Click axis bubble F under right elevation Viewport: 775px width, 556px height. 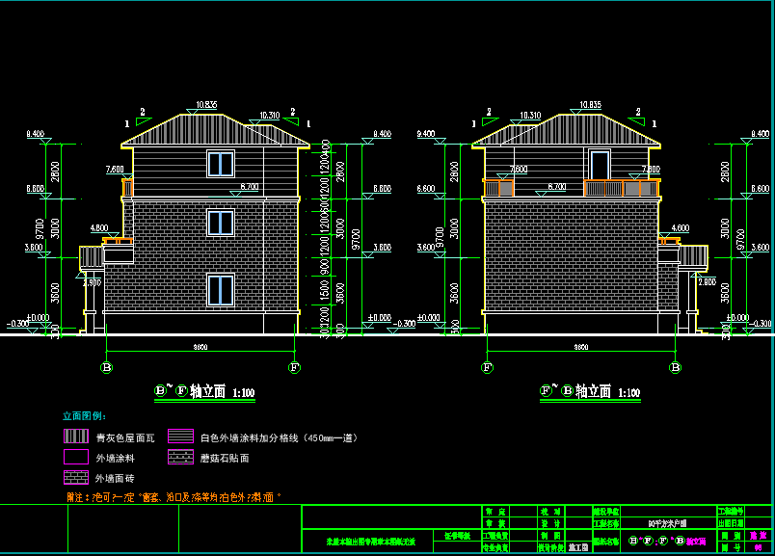point(488,367)
